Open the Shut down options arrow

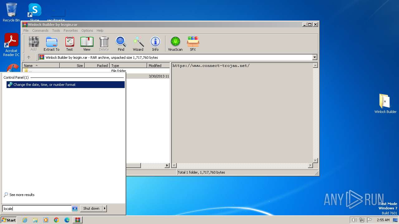tap(104, 208)
